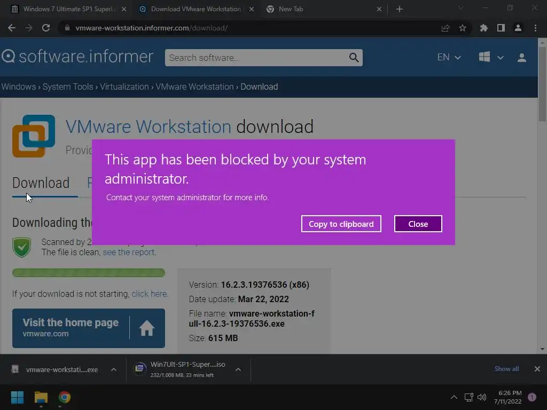Click Visit the home page button

(89, 328)
